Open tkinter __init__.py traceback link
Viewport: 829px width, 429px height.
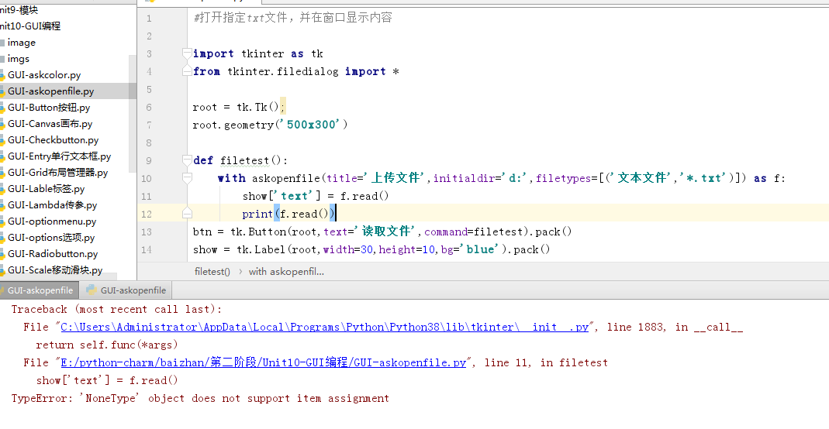pyautogui.click(x=325, y=327)
